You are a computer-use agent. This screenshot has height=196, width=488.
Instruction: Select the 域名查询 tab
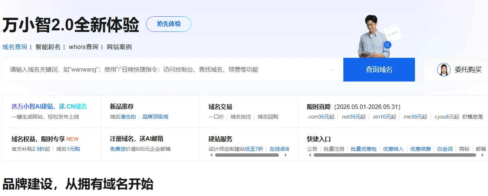[15, 47]
